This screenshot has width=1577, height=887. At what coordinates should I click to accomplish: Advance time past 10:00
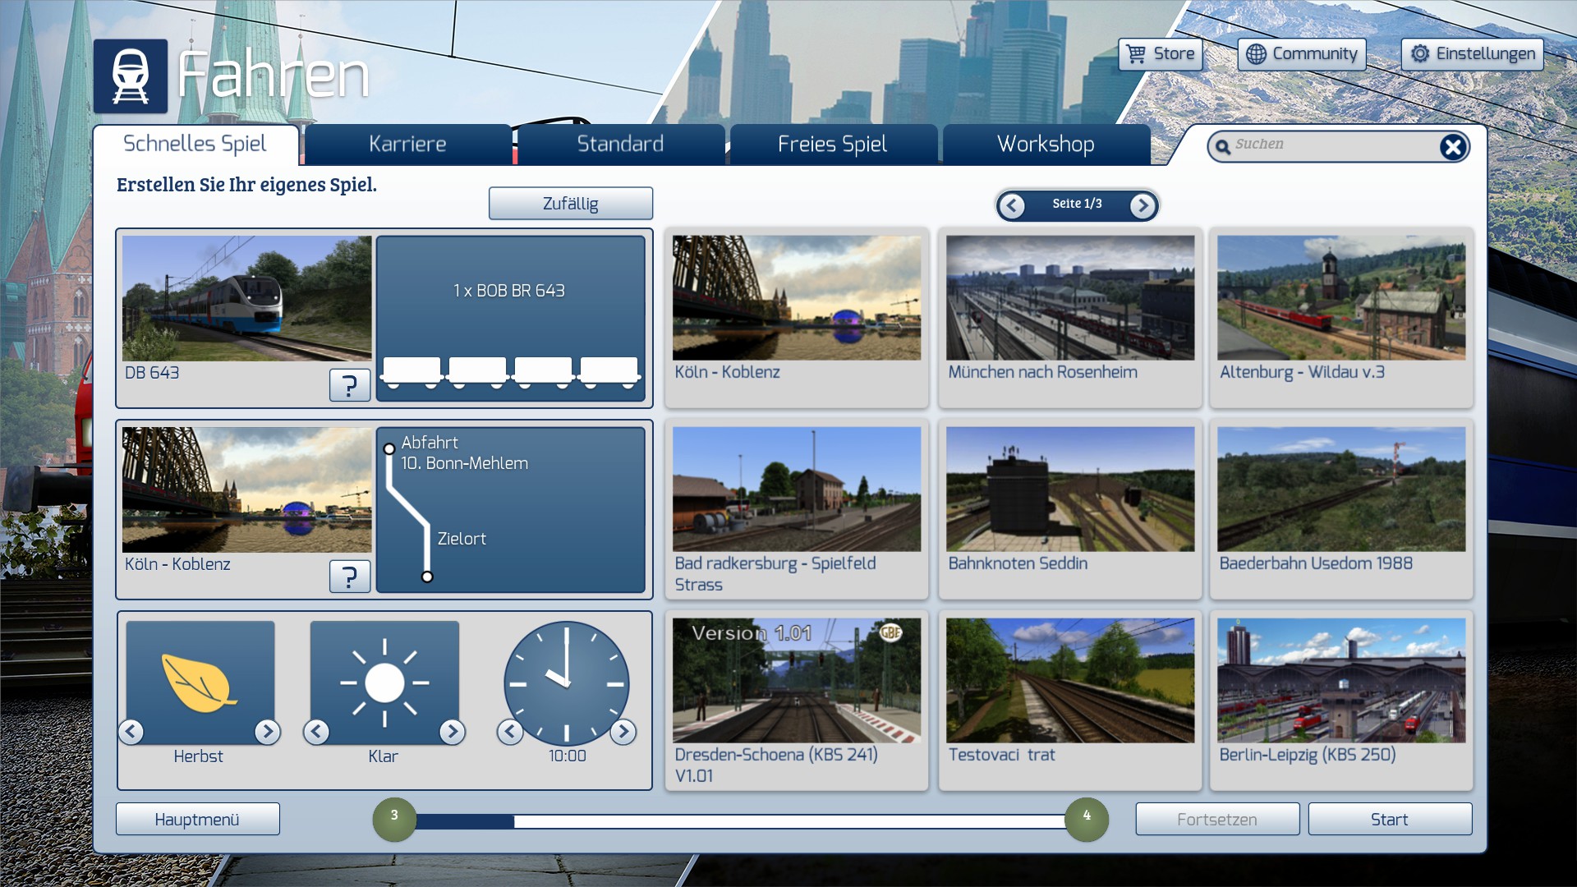point(623,731)
